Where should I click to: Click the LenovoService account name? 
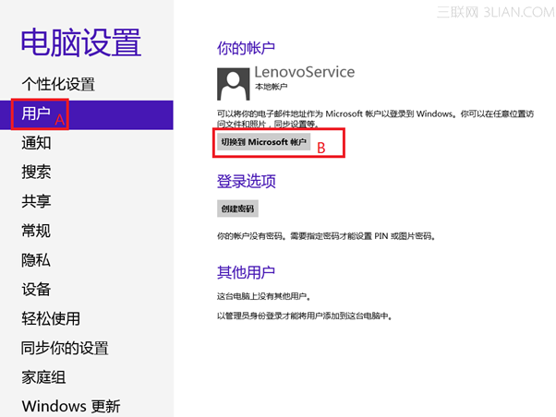tap(305, 72)
